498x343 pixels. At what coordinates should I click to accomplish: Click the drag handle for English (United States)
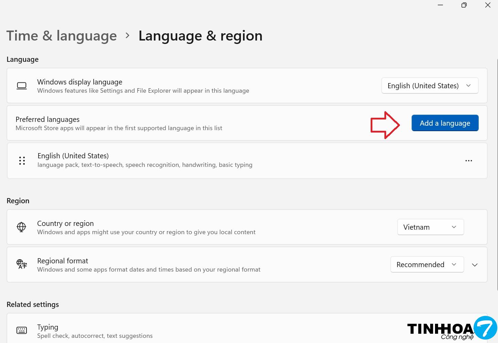tap(22, 161)
